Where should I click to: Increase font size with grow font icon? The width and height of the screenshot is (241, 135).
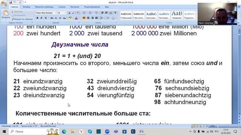click(69, 13)
